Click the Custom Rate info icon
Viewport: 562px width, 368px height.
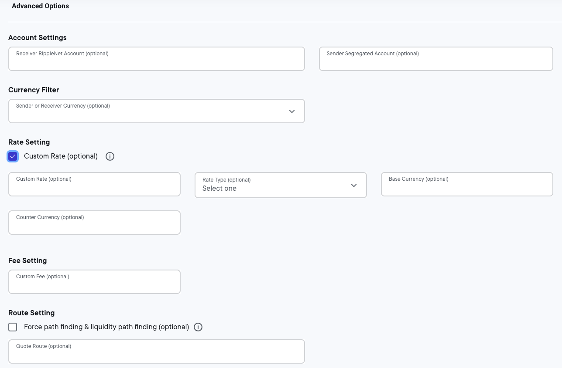(x=110, y=156)
